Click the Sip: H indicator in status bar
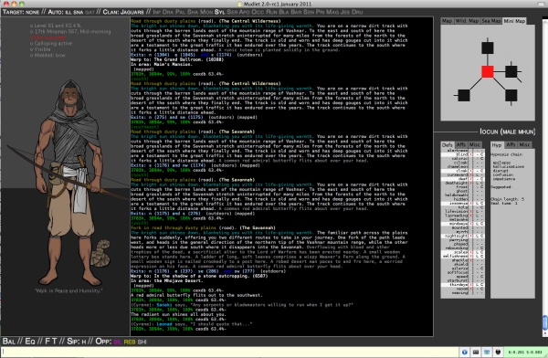This screenshot has width=548, height=358. [x=77, y=342]
